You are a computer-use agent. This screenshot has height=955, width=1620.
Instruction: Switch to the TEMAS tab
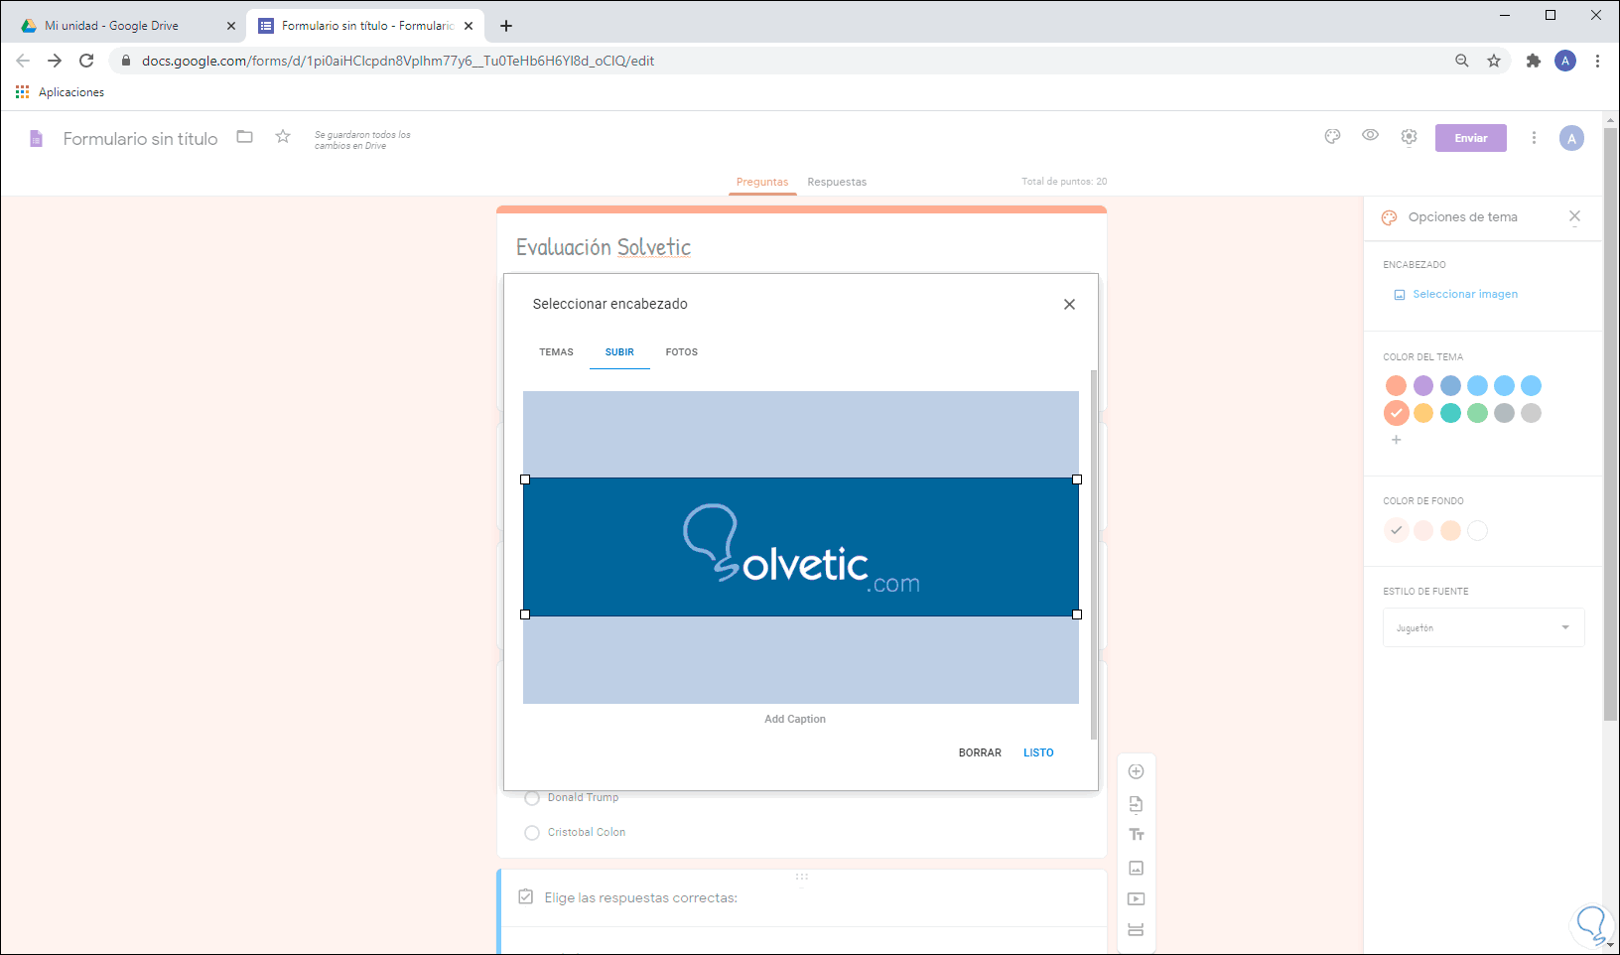pyautogui.click(x=556, y=352)
